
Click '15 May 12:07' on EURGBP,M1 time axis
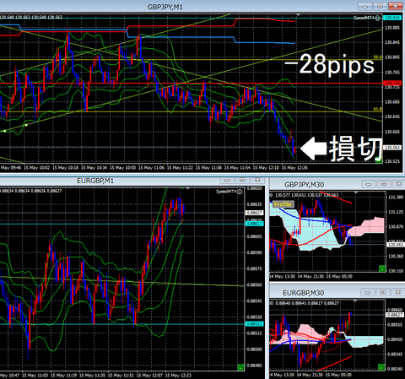click(x=149, y=376)
